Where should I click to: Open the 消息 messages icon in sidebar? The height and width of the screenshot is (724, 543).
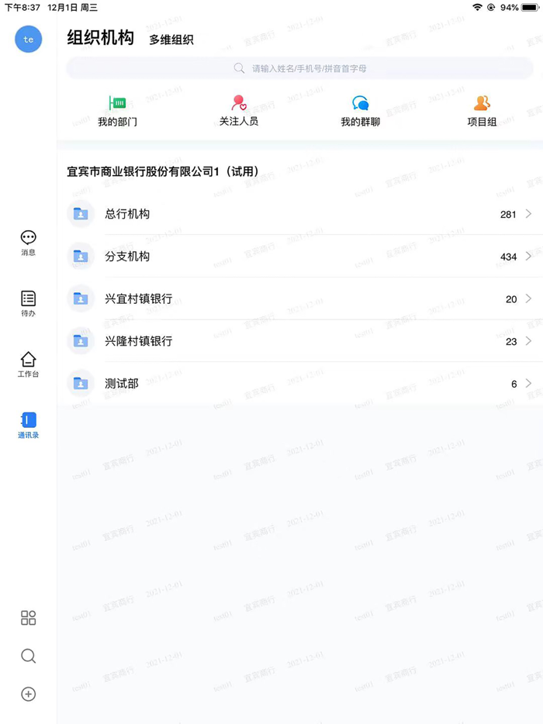(28, 238)
